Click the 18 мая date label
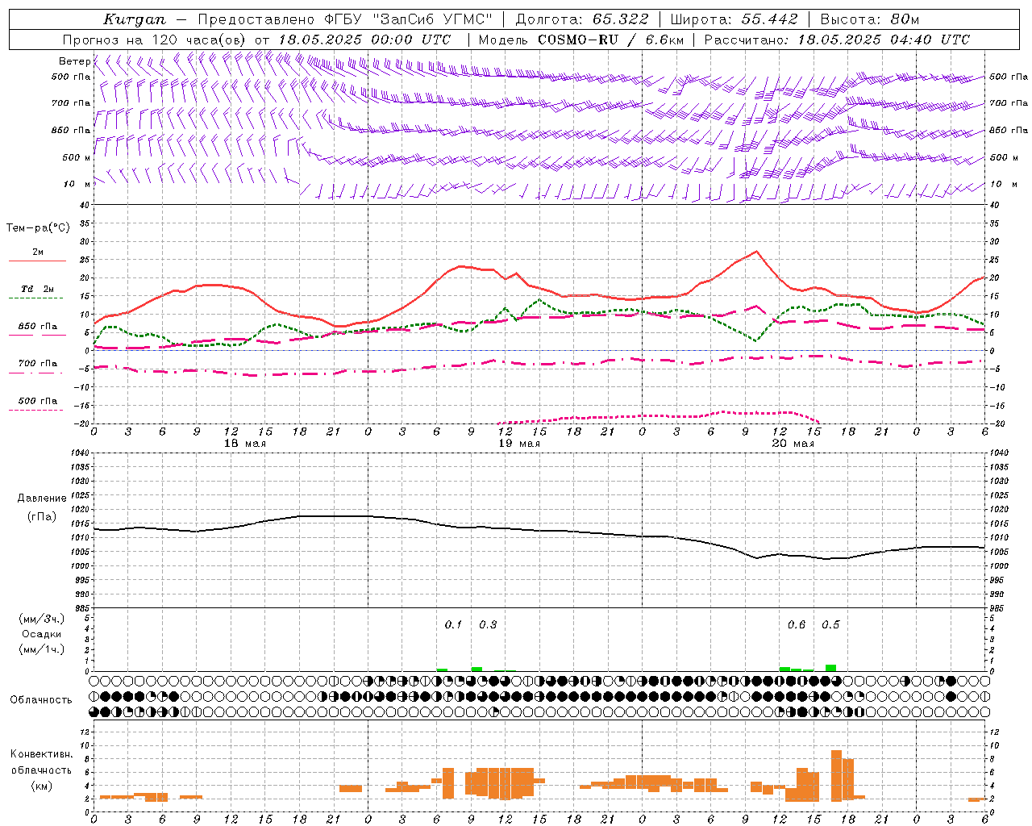 [x=245, y=444]
